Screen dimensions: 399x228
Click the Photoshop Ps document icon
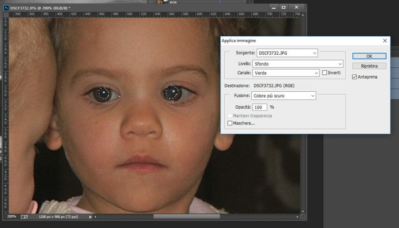(6, 7)
